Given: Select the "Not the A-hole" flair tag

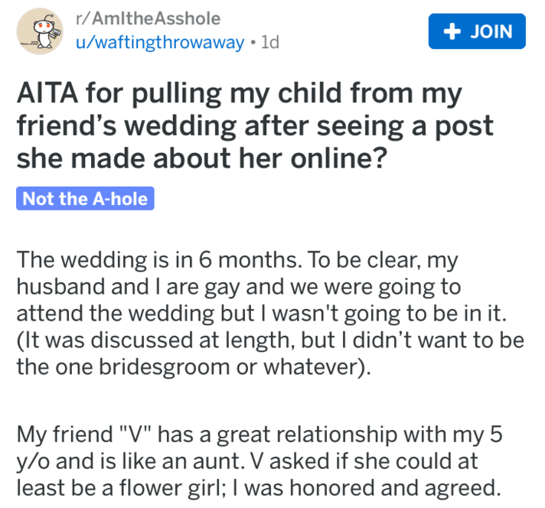Looking at the screenshot, I should [85, 199].
